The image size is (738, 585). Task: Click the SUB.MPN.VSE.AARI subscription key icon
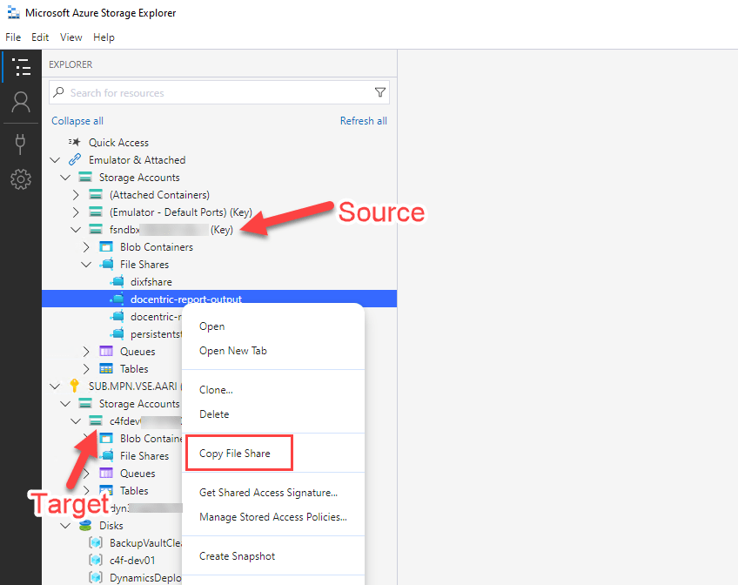pos(74,386)
